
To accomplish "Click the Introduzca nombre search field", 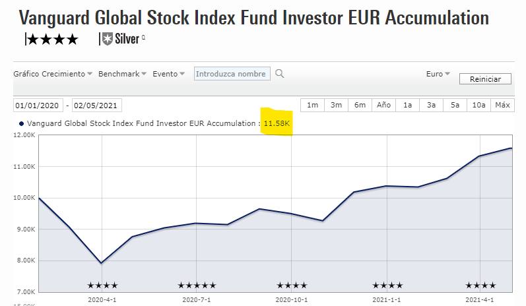I will (x=232, y=74).
